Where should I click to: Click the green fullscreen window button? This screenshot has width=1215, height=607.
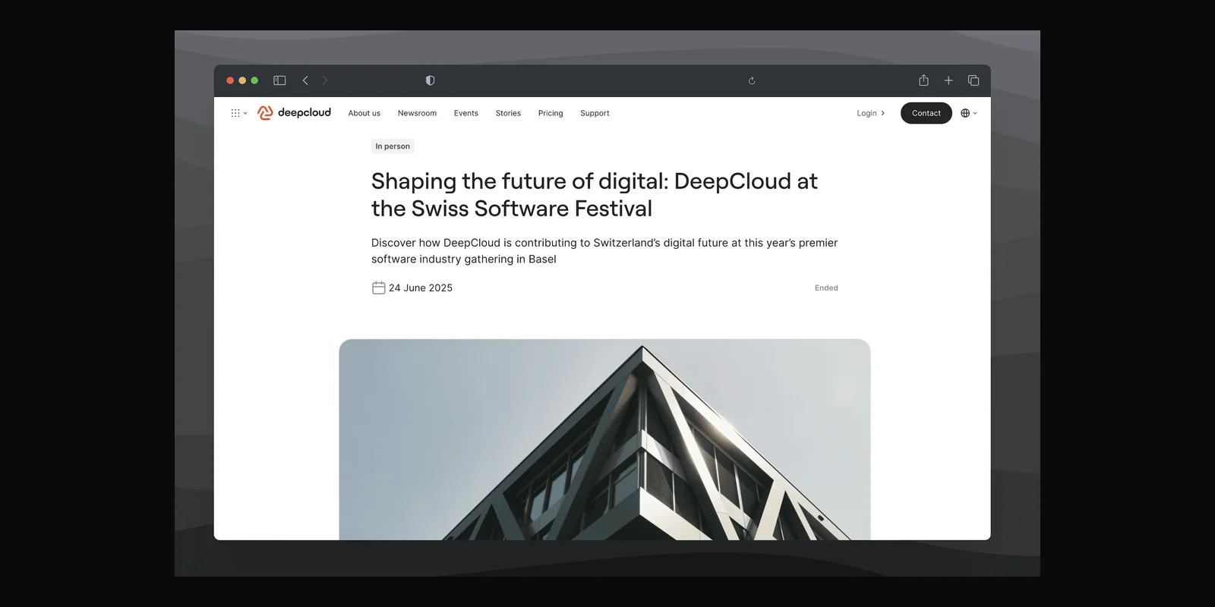pyautogui.click(x=254, y=80)
